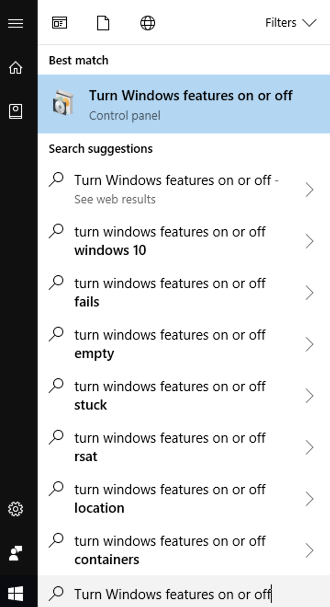This screenshot has height=607, width=330.
Task: Expand the 'containers' suggestion chevron
Action: pyautogui.click(x=309, y=550)
